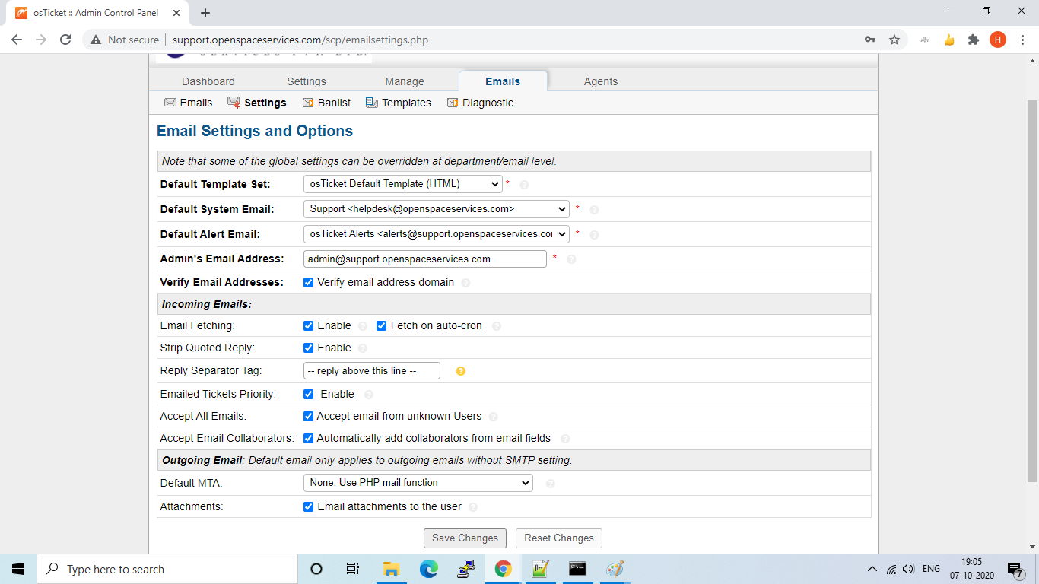
Task: Uncheck Email attachments to the user
Action: [x=308, y=506]
